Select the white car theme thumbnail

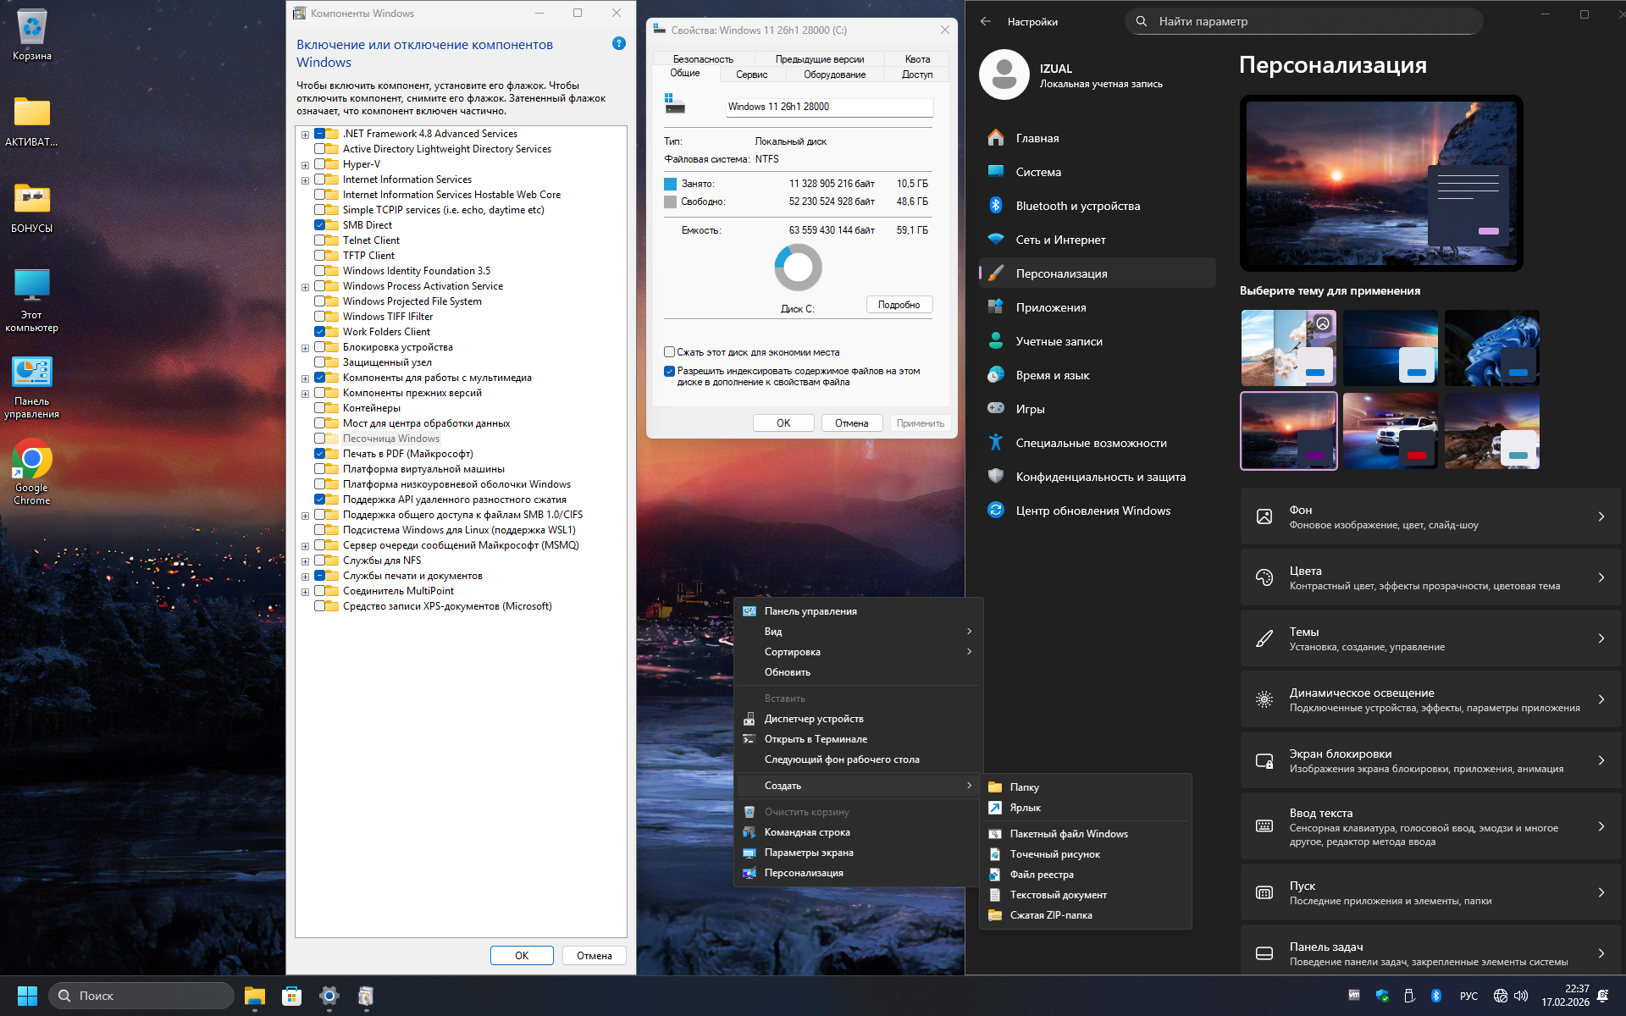pyautogui.click(x=1390, y=431)
